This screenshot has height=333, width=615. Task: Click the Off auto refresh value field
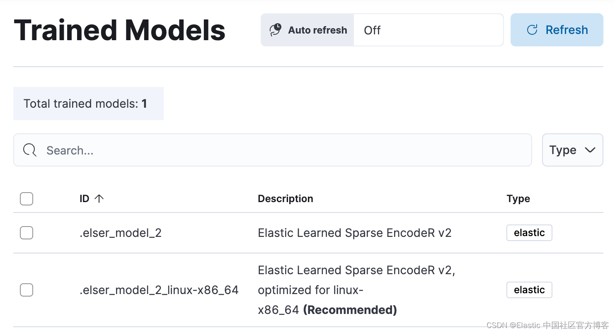click(428, 30)
